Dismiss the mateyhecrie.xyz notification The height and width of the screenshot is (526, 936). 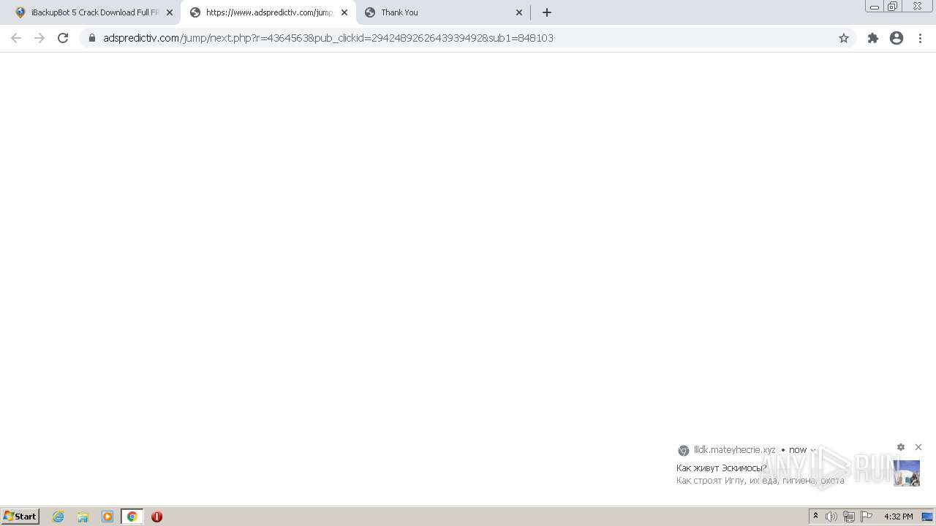(918, 447)
